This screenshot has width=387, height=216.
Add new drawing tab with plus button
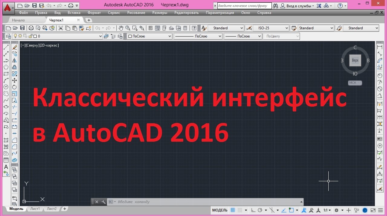pyautogui.click(x=89, y=20)
